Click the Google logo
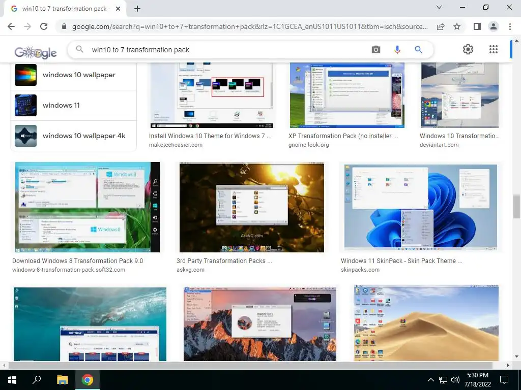521x390 pixels. [36, 52]
